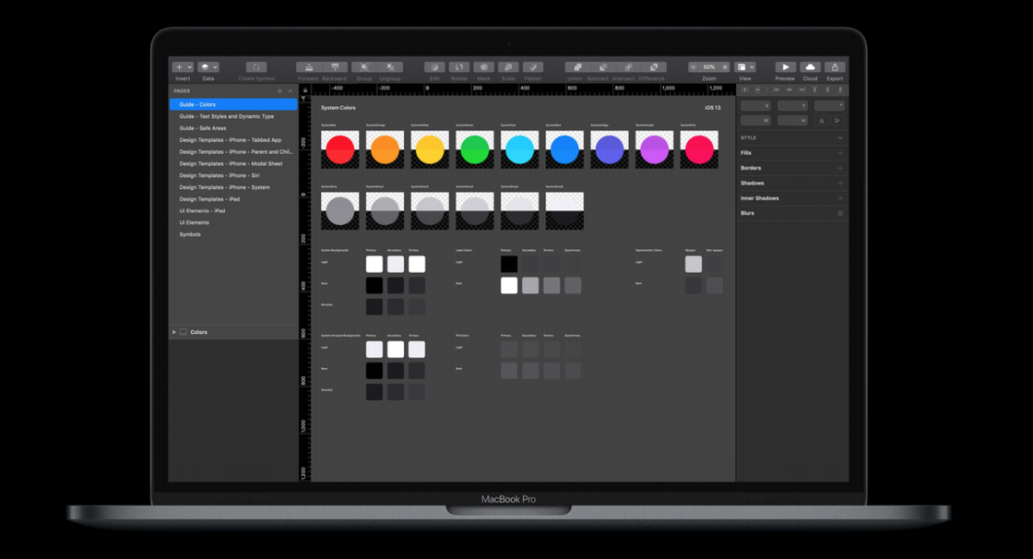Select the SystemGray6 swatch
The image size is (1033, 559).
pos(564,211)
